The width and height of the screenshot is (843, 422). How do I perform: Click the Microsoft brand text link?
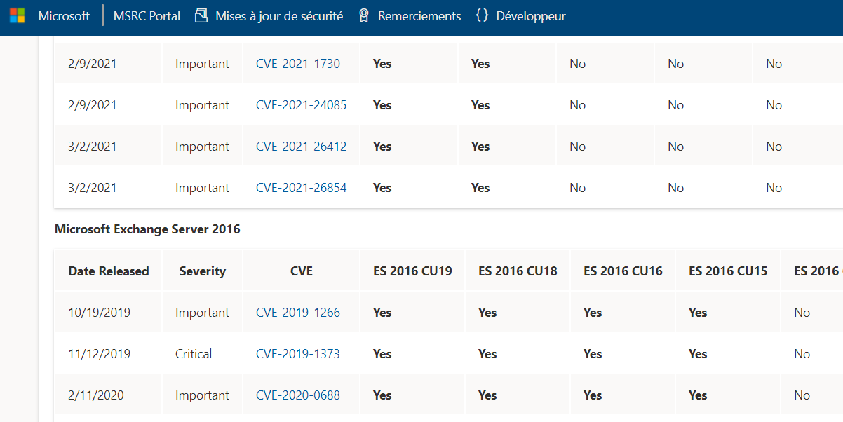[x=64, y=15]
